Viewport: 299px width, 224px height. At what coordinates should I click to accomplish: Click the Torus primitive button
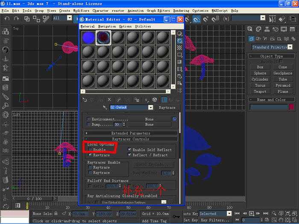pos(260,85)
